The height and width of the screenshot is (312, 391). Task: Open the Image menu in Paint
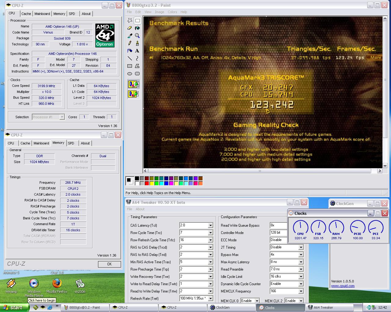point(159,12)
